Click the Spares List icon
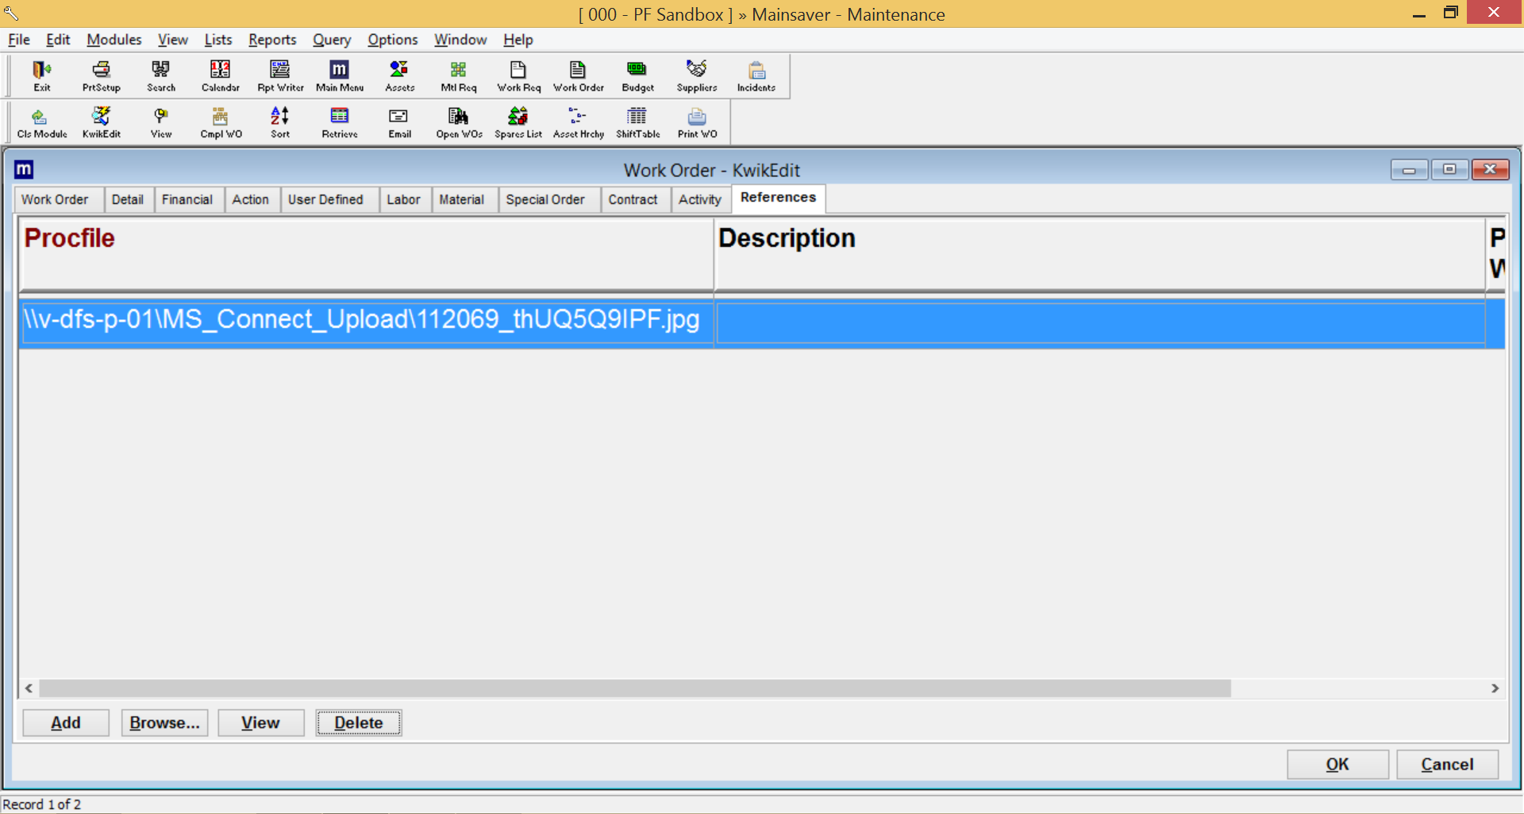This screenshot has height=814, width=1524. [x=518, y=122]
